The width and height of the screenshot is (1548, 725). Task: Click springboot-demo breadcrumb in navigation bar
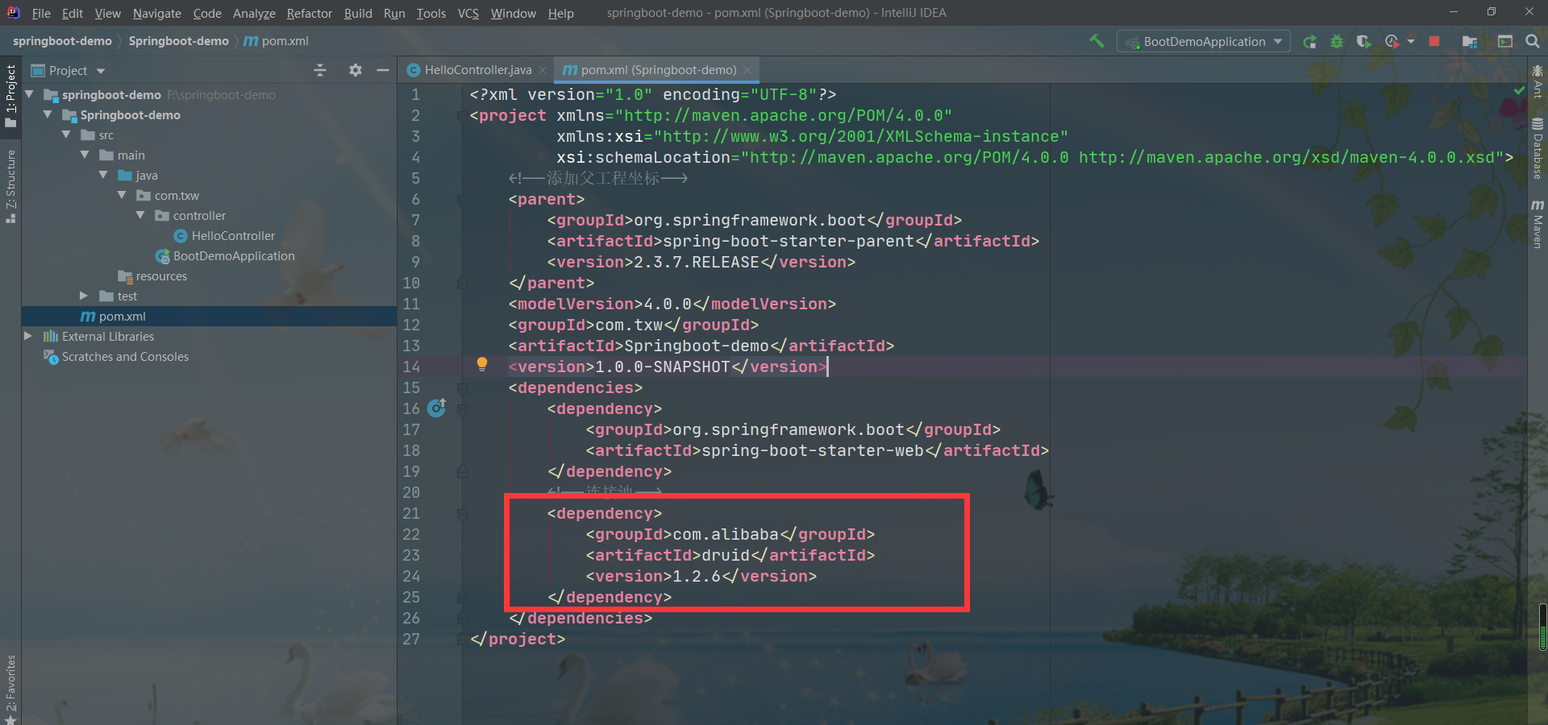(x=62, y=41)
